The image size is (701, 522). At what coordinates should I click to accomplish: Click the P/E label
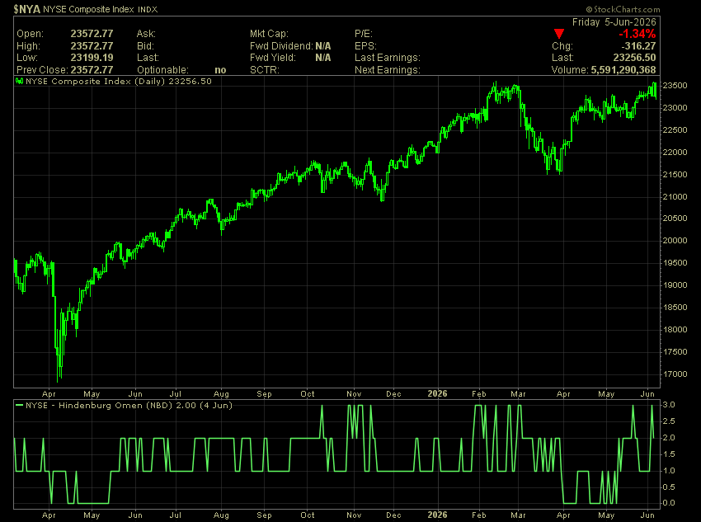click(x=364, y=34)
